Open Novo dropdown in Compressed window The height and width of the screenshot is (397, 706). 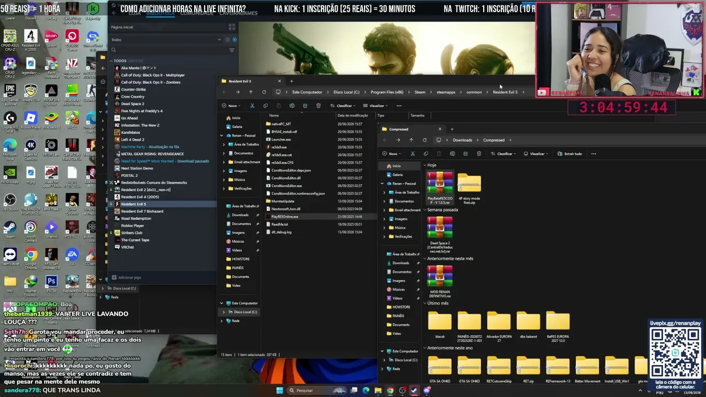(x=393, y=154)
